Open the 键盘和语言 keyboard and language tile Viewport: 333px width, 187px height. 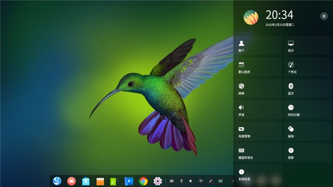pos(258,153)
